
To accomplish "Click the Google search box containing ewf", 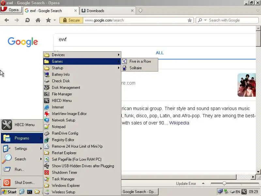I will point(154,40).
